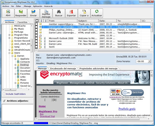Print the message with Imprimir mensaje
This screenshot has width=155, height=126.
[46, 13]
